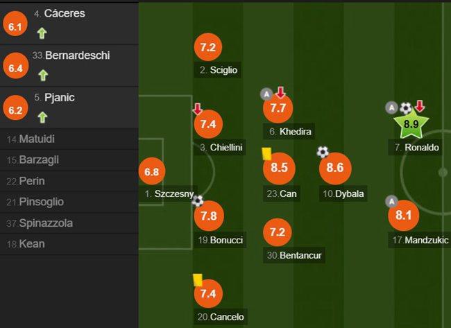Click the red sub-out arrow above Ronaldo
Viewport: 451px width, 328px height.
point(420,106)
